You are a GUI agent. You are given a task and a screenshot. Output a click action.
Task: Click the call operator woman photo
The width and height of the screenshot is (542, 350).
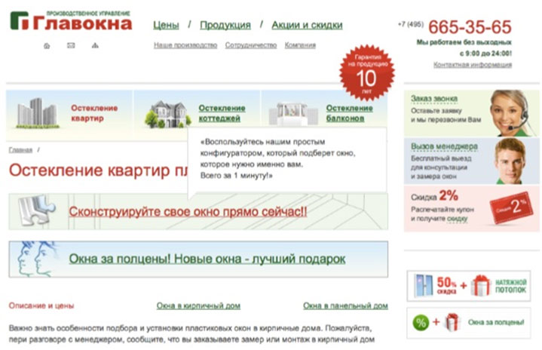tap(510, 113)
